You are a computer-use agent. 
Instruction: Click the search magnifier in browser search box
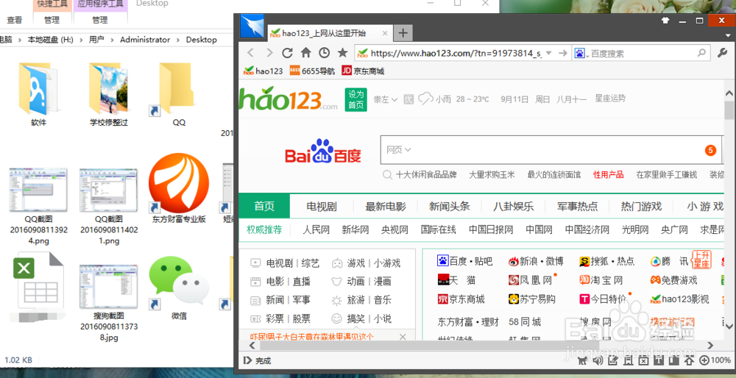click(x=701, y=52)
